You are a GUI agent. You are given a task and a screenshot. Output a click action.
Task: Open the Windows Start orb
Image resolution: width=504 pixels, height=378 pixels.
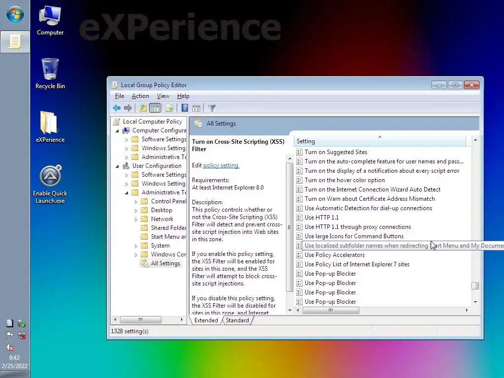coord(15,14)
